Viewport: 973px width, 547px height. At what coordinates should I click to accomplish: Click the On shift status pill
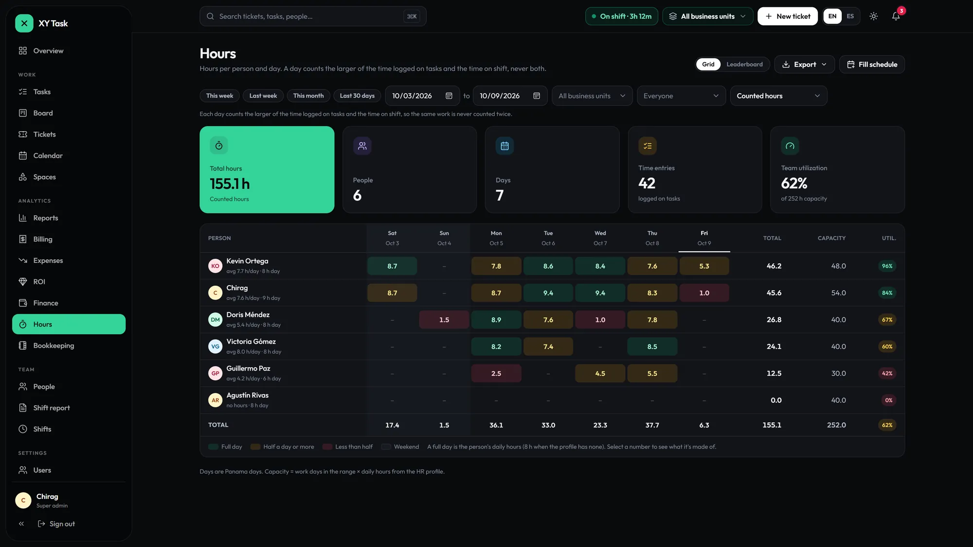tap(622, 17)
